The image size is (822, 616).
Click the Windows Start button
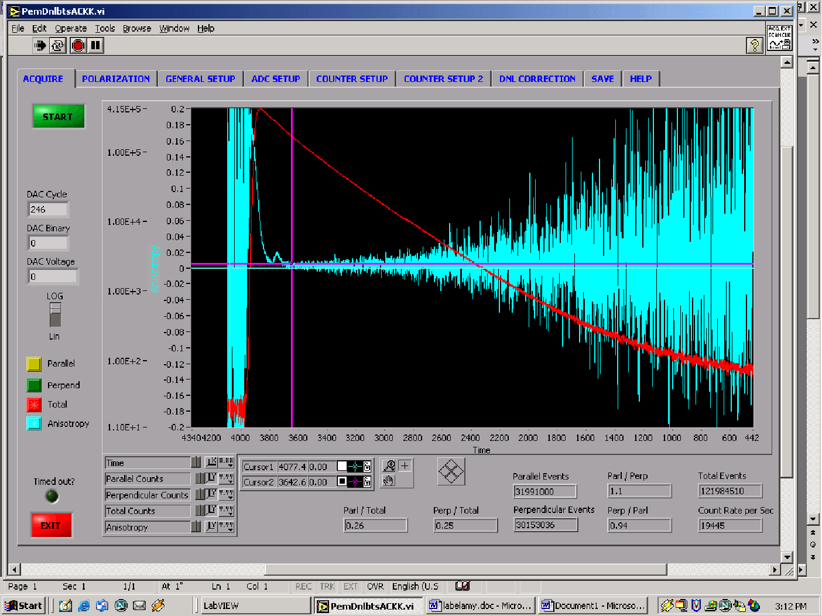coord(23,605)
